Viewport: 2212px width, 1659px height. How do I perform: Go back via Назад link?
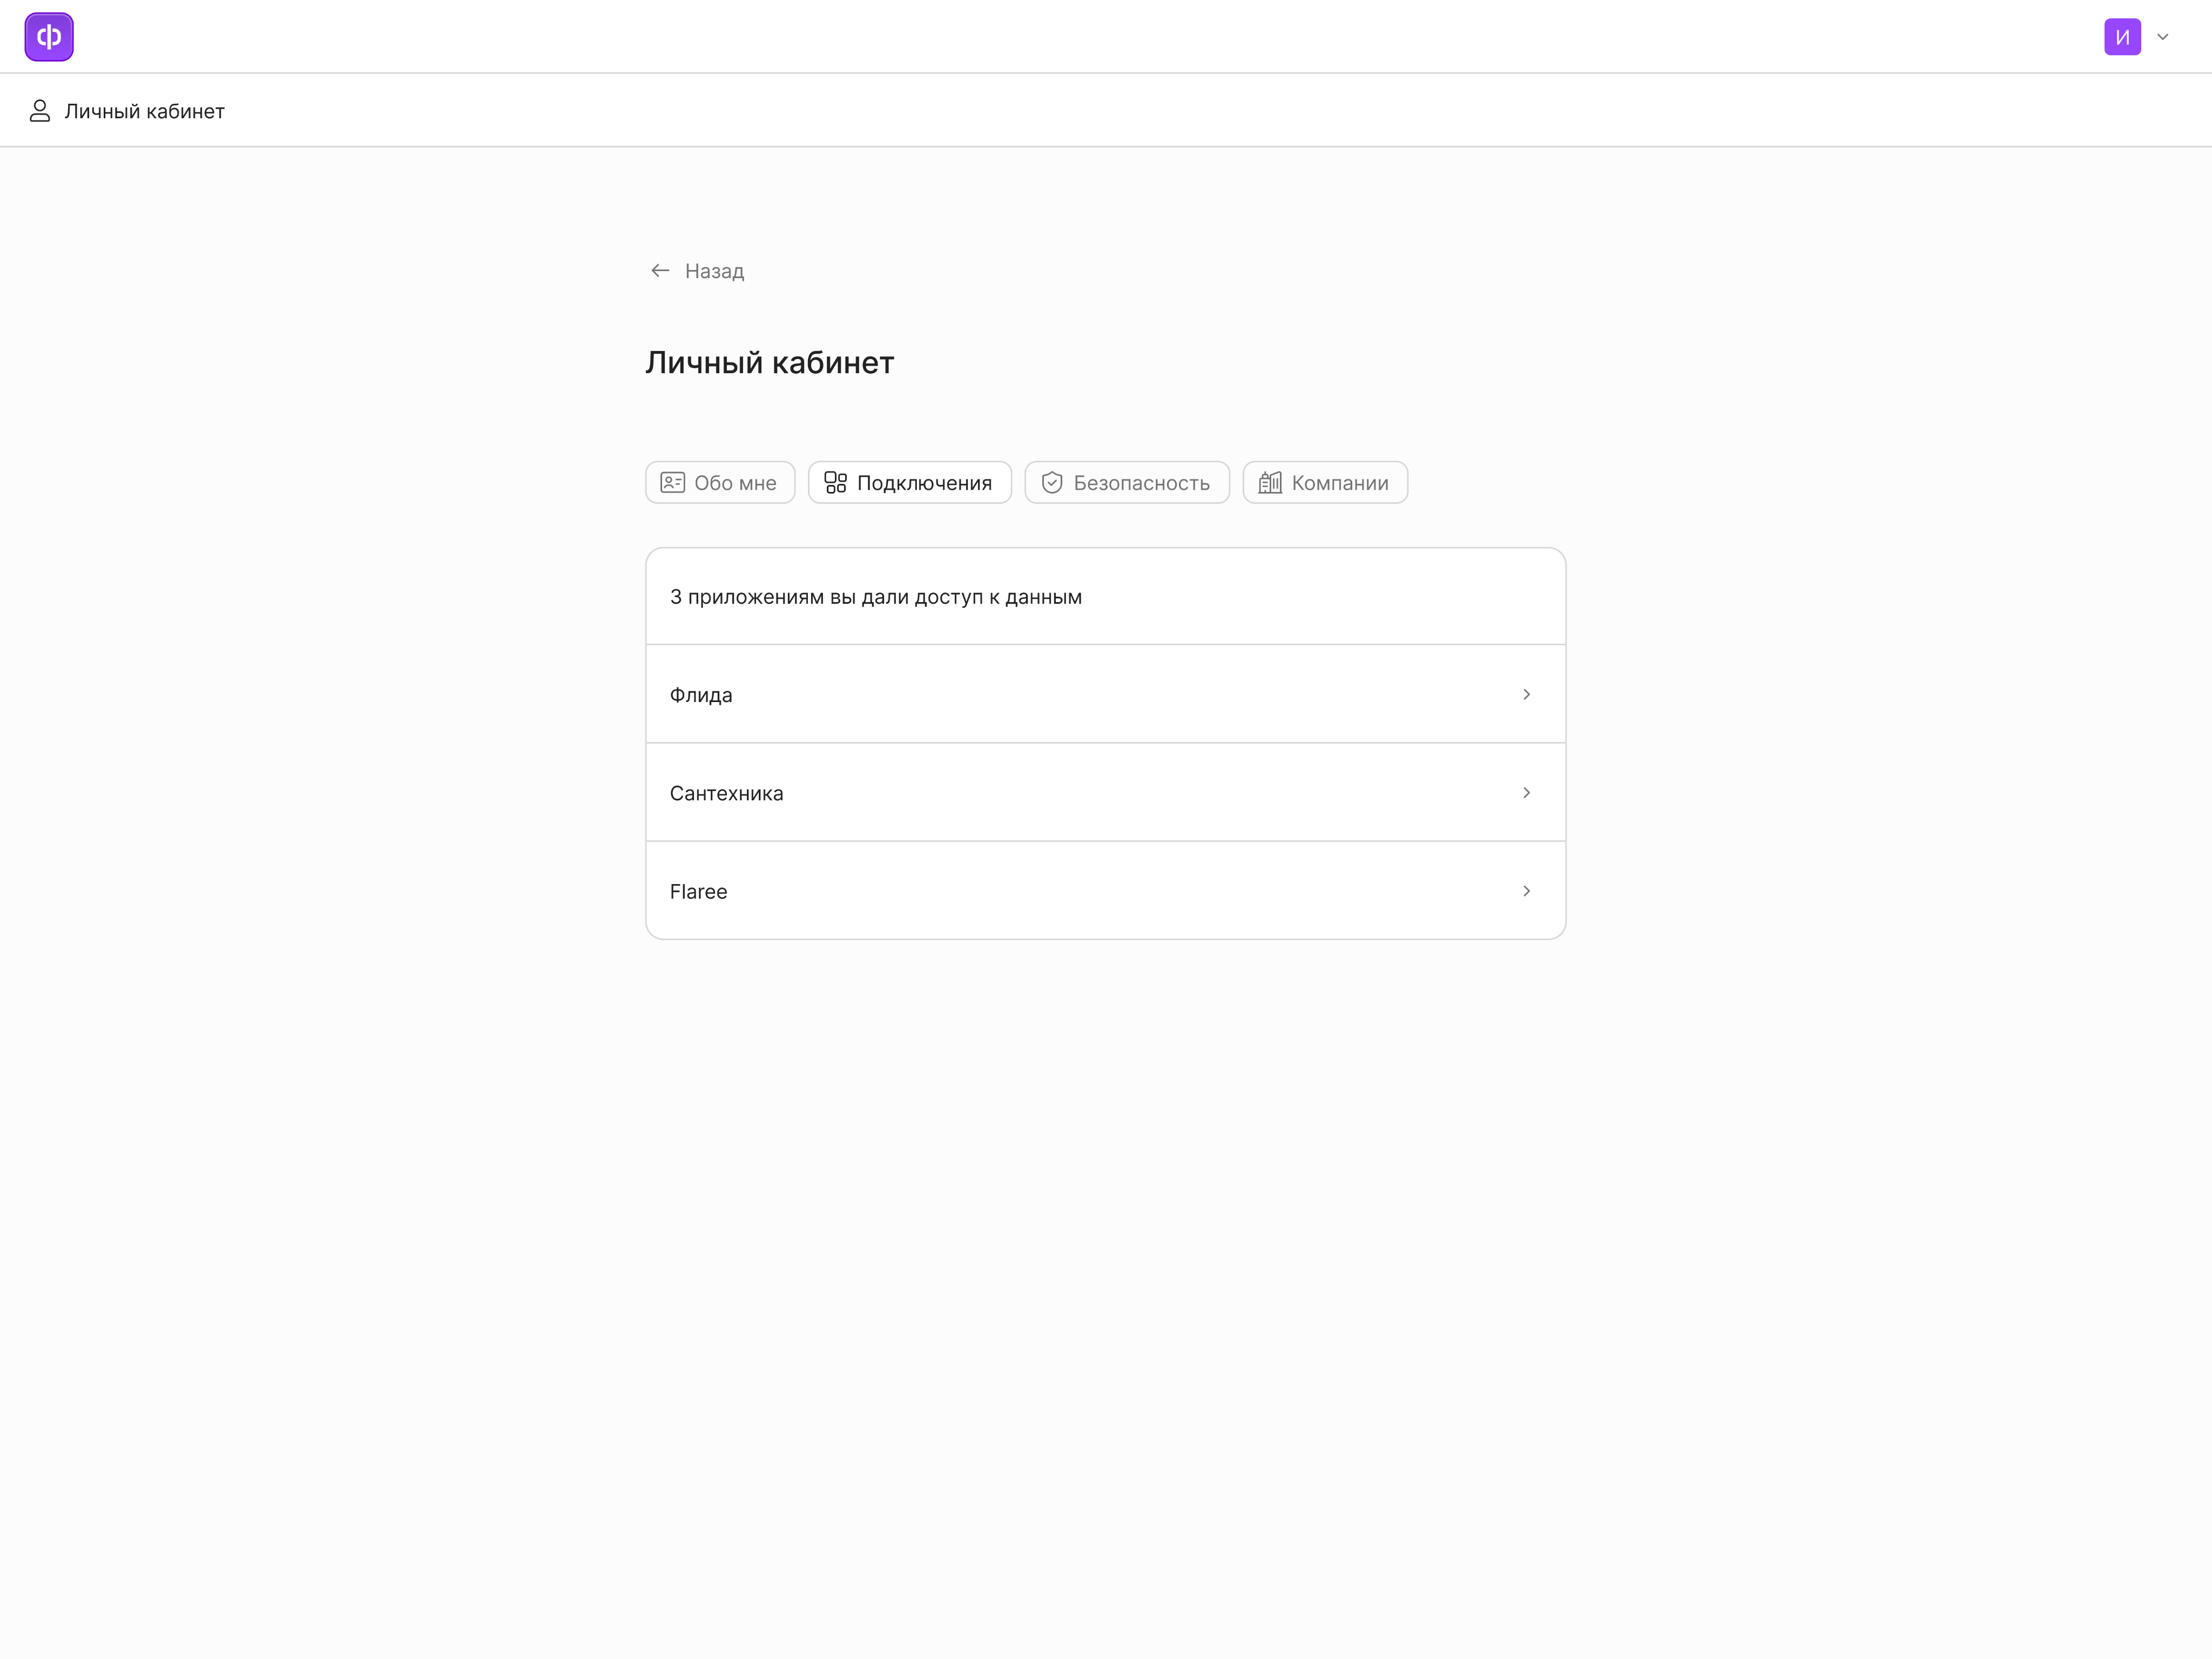pyautogui.click(x=714, y=271)
